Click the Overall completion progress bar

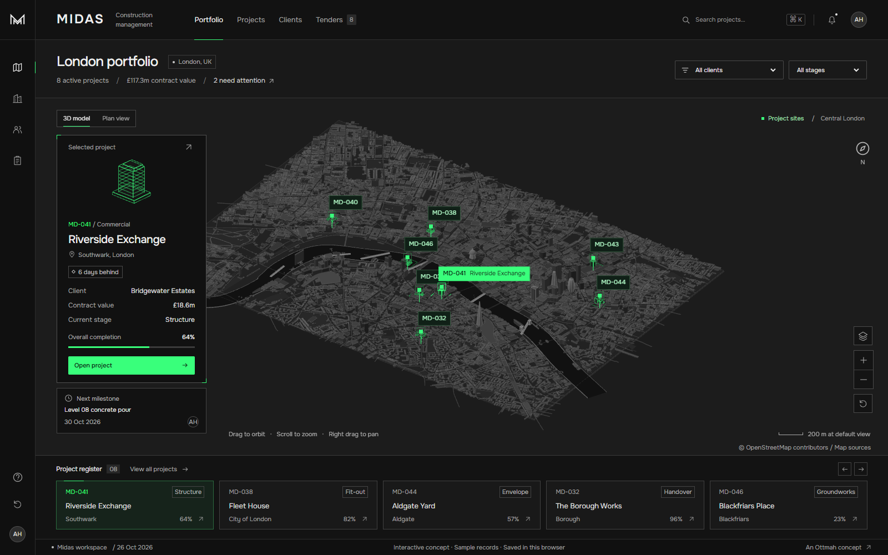pos(132,347)
